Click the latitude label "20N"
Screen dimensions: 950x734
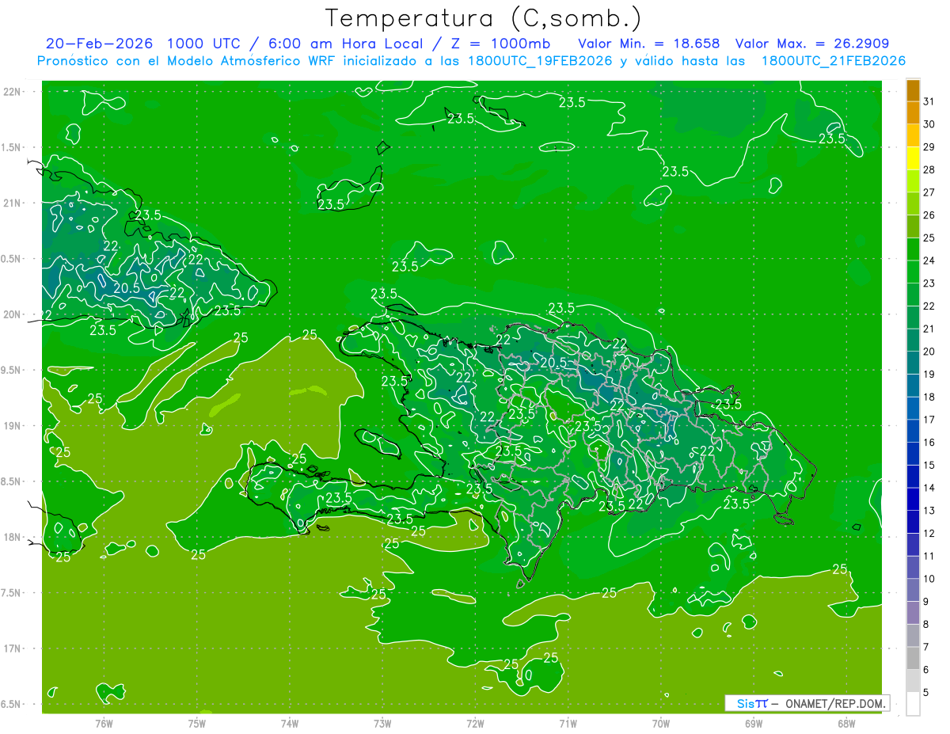pos(13,314)
